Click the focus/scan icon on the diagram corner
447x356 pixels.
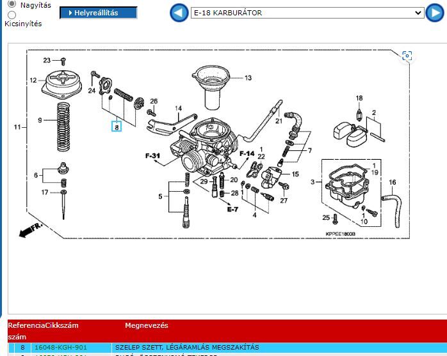click(x=407, y=56)
